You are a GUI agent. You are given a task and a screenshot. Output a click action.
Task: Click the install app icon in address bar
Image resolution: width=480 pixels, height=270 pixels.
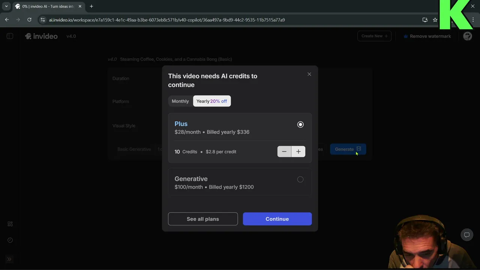[425, 20]
